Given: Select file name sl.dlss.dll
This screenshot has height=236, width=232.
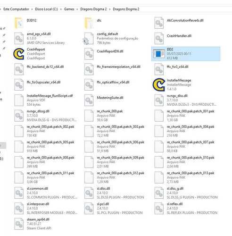Looking at the screenshot, I should pos(103,188).
